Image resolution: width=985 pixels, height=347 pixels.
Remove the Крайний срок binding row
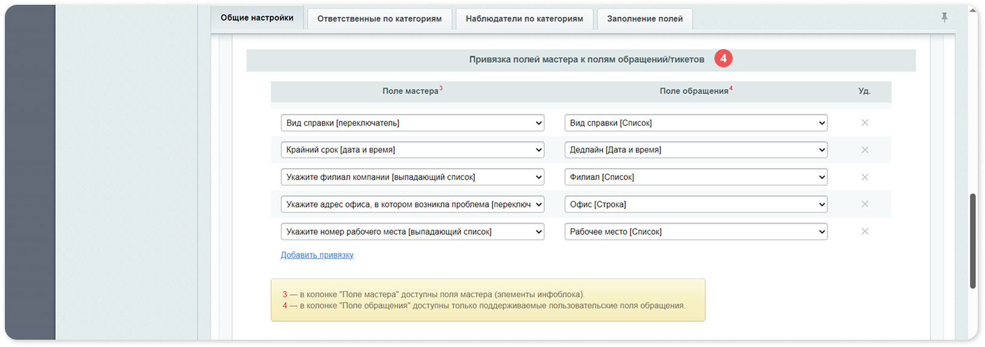tap(865, 150)
